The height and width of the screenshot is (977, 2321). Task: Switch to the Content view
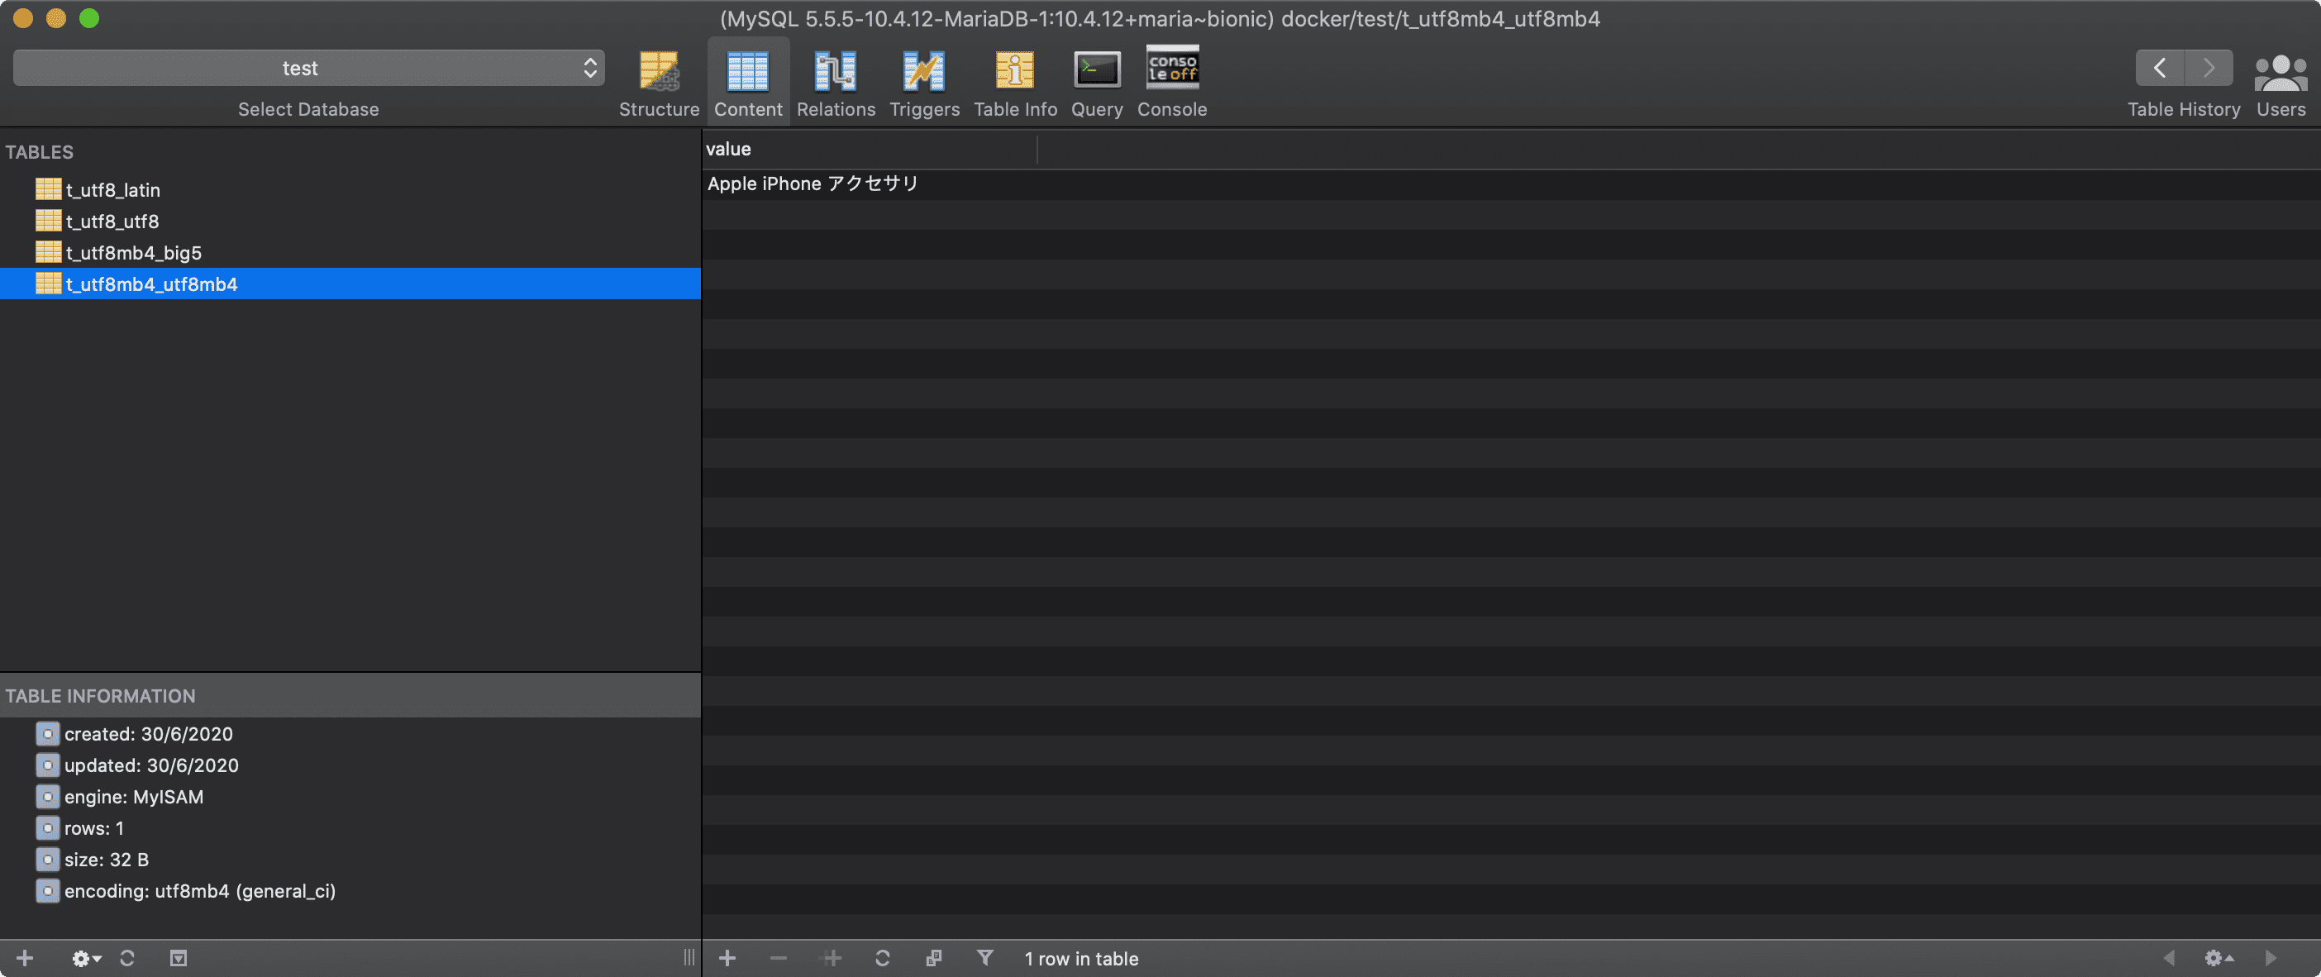pos(748,83)
